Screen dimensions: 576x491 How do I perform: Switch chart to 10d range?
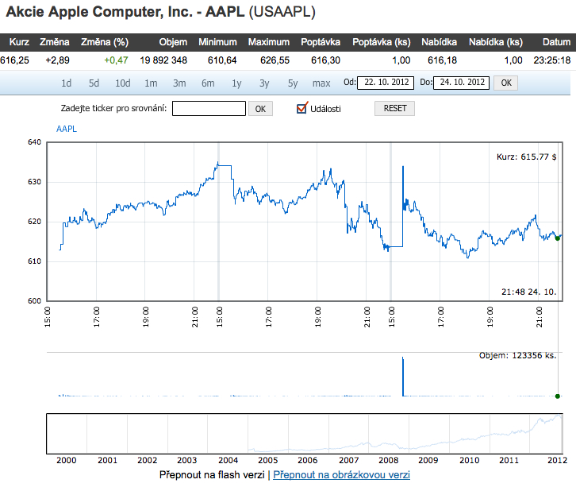[123, 83]
